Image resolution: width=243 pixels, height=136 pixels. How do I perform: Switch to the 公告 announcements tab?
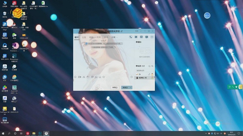[84, 37]
